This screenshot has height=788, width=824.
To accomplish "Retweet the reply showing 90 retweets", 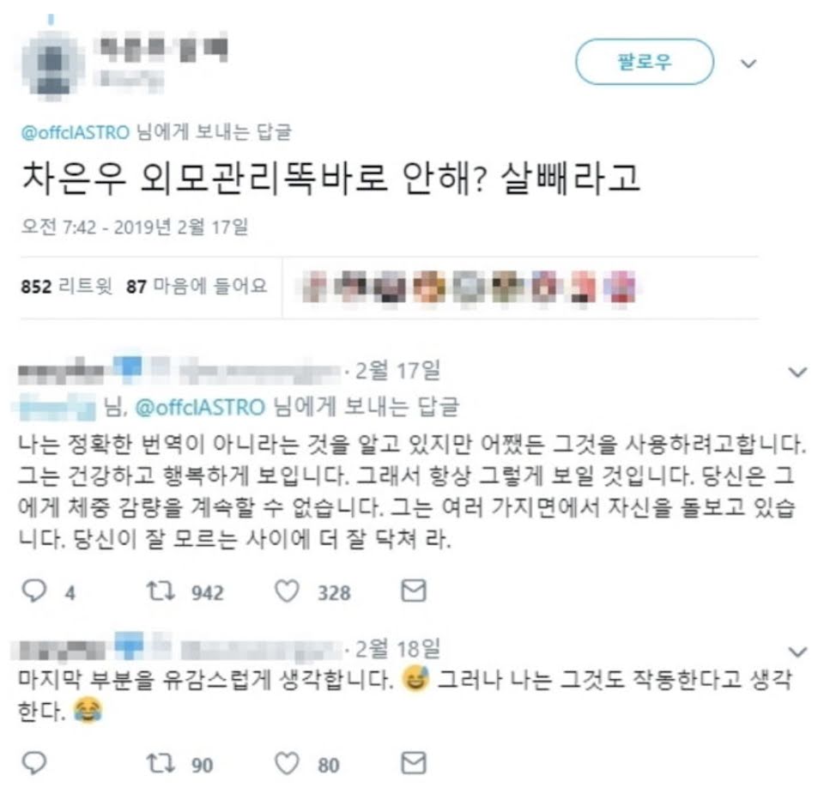I will pyautogui.click(x=161, y=763).
